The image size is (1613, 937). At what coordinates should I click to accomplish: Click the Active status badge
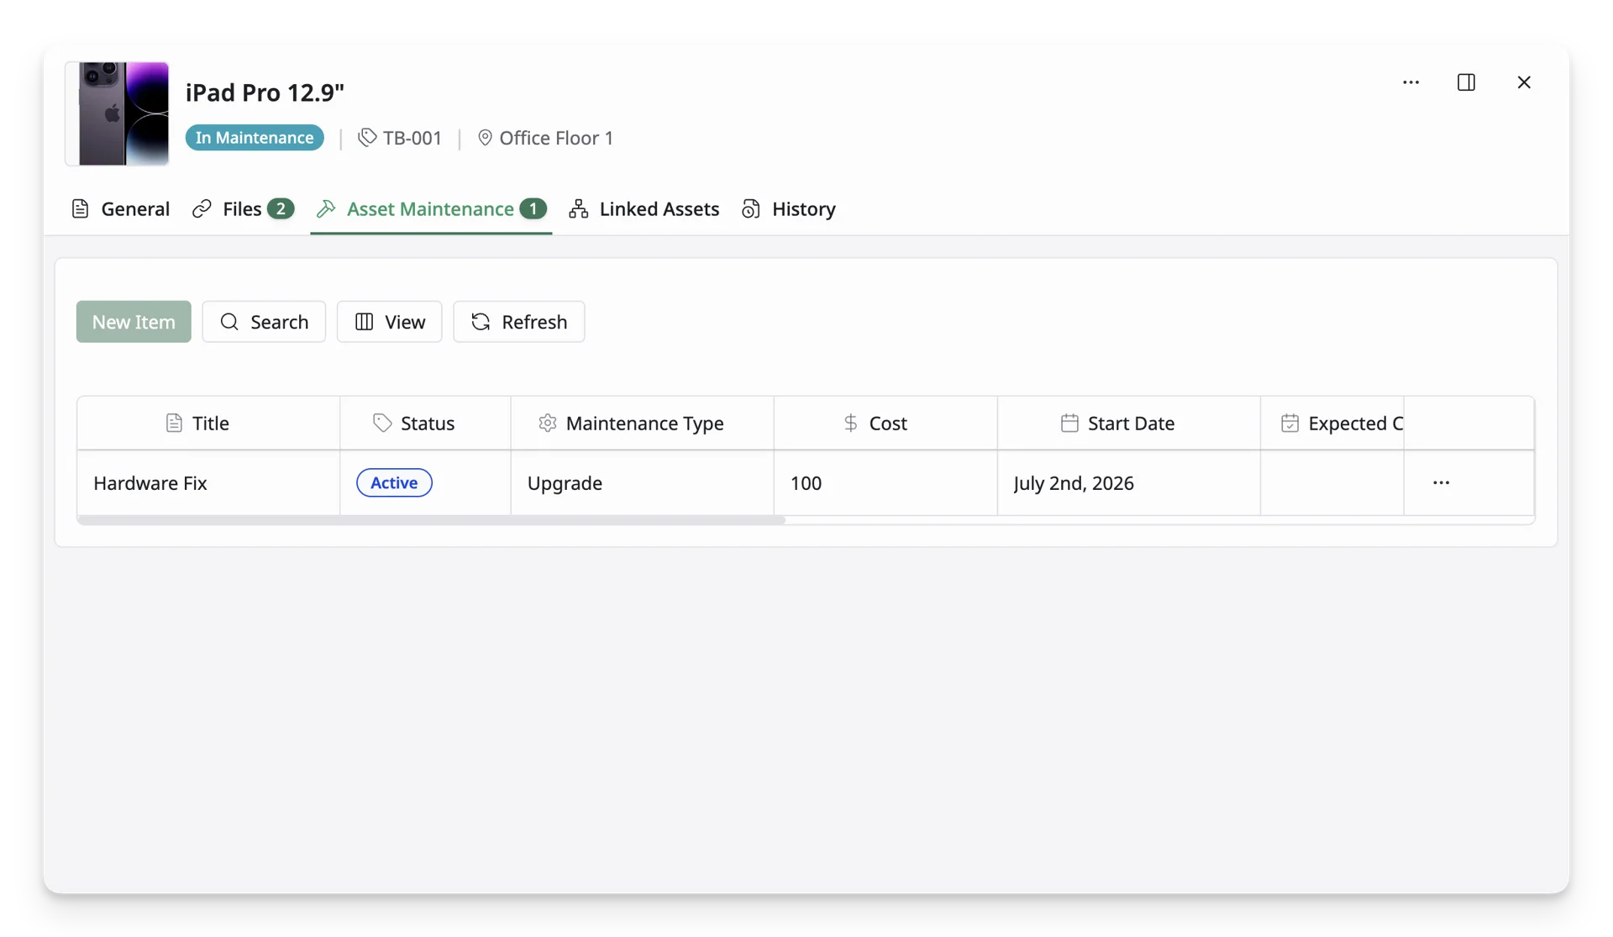click(x=394, y=482)
